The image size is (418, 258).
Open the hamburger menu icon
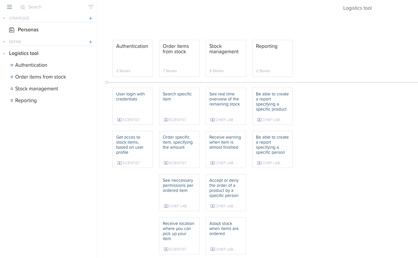[9, 7]
